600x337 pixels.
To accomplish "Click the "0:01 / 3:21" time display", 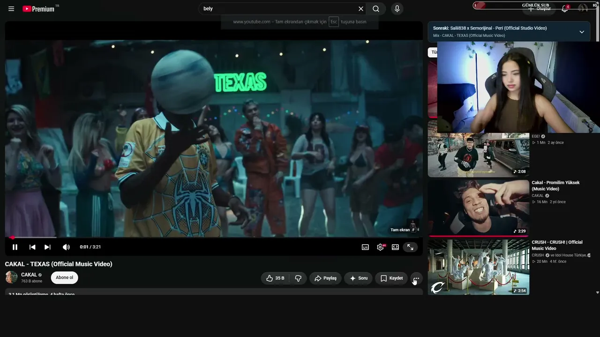I will [x=90, y=247].
